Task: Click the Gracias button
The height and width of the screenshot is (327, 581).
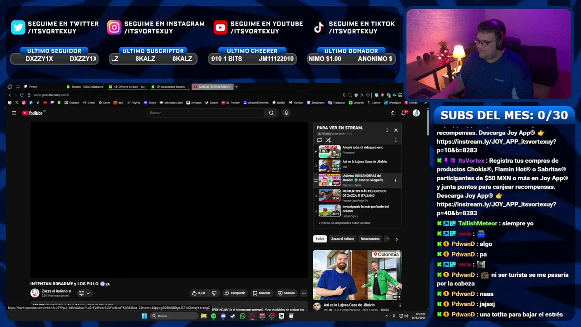Action: (286, 293)
